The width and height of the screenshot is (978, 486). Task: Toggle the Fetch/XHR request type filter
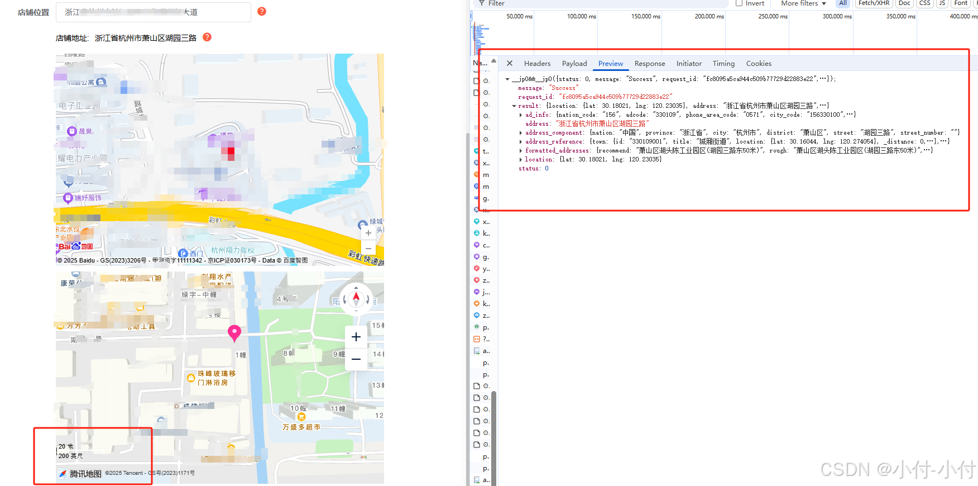click(874, 3)
